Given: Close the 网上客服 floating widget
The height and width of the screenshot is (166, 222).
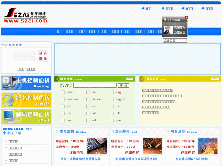Looking at the screenshot, I should pyautogui.click(x=187, y=18).
